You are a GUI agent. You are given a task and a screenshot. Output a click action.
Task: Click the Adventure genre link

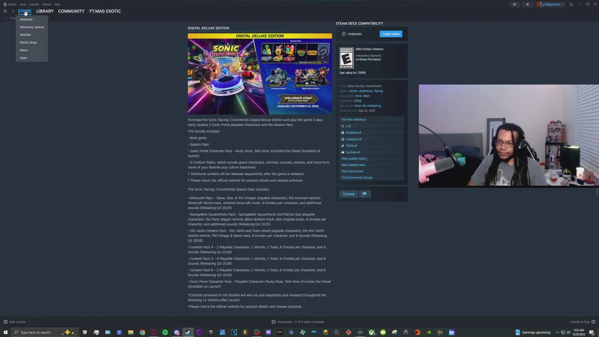tap(365, 91)
